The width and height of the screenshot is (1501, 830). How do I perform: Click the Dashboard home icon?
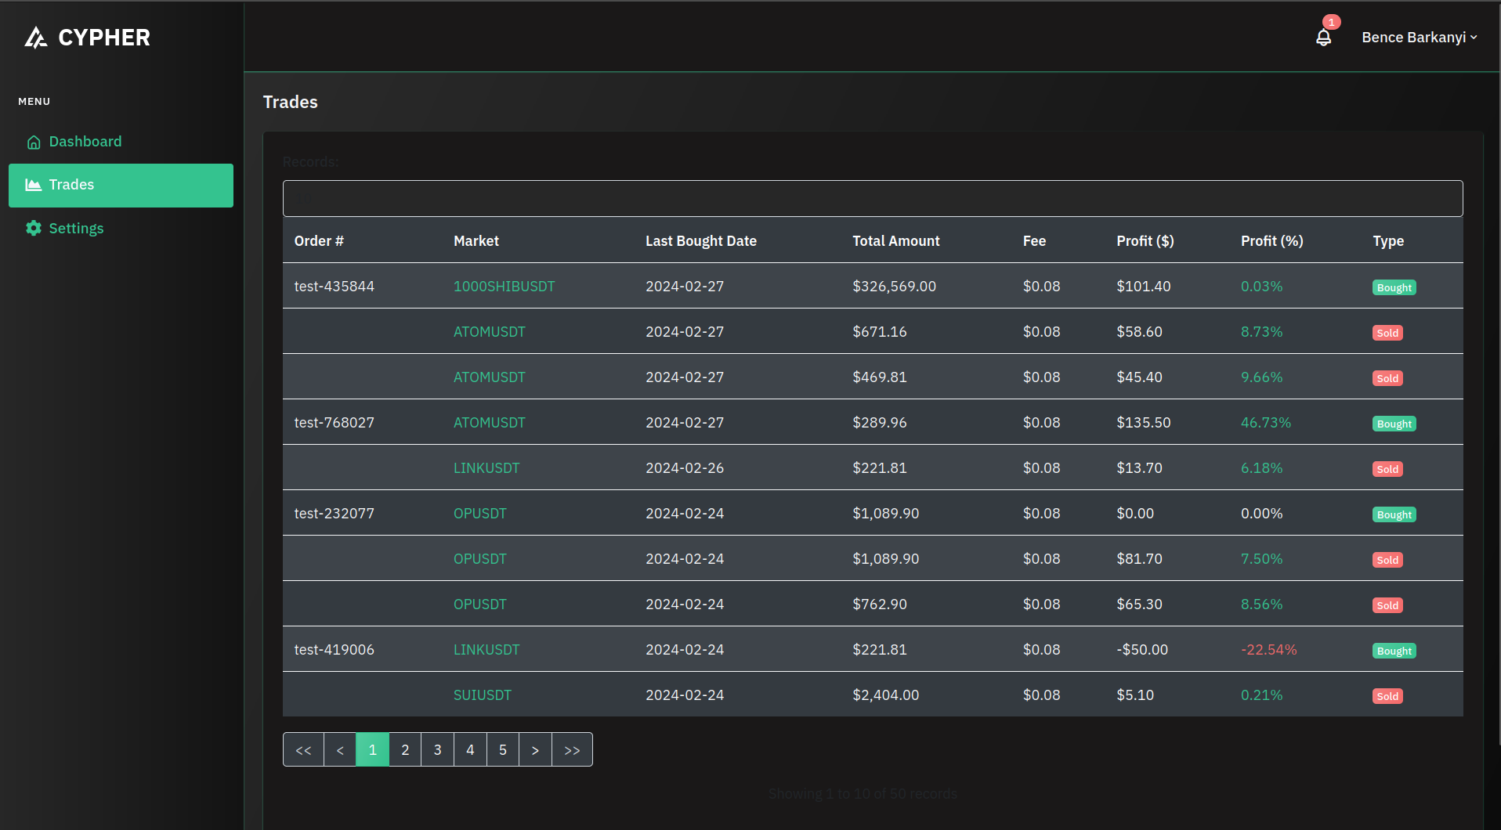coord(34,142)
